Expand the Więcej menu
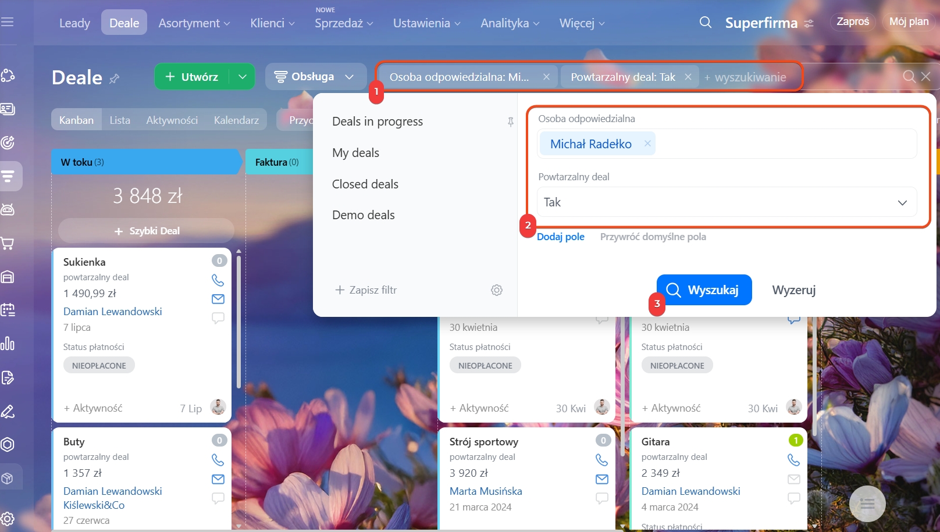Viewport: 940px width, 532px height. click(x=582, y=23)
